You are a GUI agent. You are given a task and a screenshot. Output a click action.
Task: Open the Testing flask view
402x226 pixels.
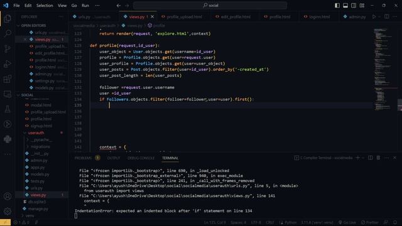click(8, 109)
